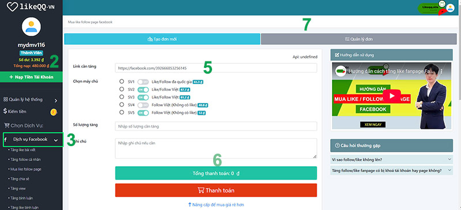This screenshot has height=210, width=461.
Task: Toggle the SV4 Follow Việt switch
Action: click(x=143, y=105)
